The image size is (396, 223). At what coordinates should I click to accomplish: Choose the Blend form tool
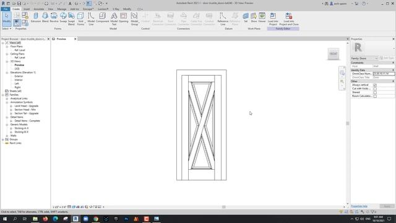point(45,18)
